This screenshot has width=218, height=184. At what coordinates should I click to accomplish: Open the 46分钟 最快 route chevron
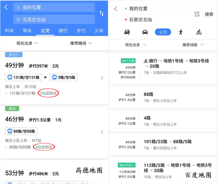pyautogui.click(x=102, y=132)
